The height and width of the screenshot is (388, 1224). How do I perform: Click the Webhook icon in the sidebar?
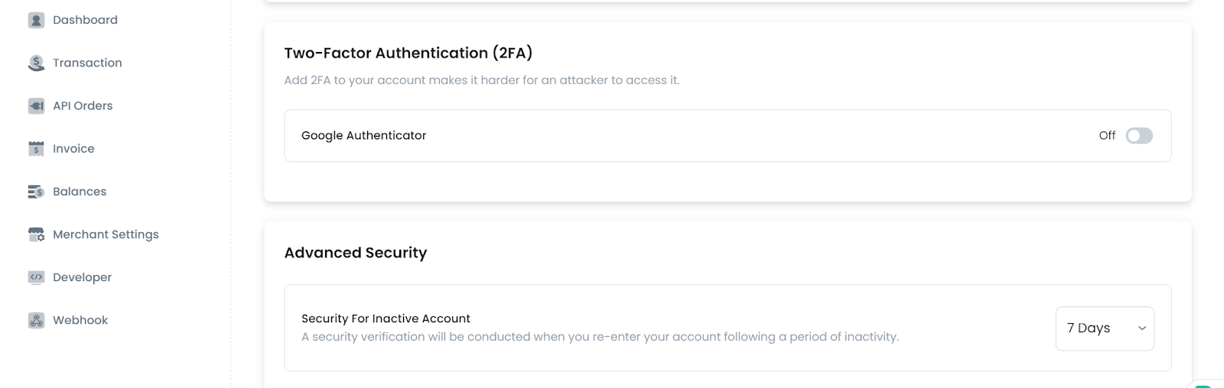36,320
